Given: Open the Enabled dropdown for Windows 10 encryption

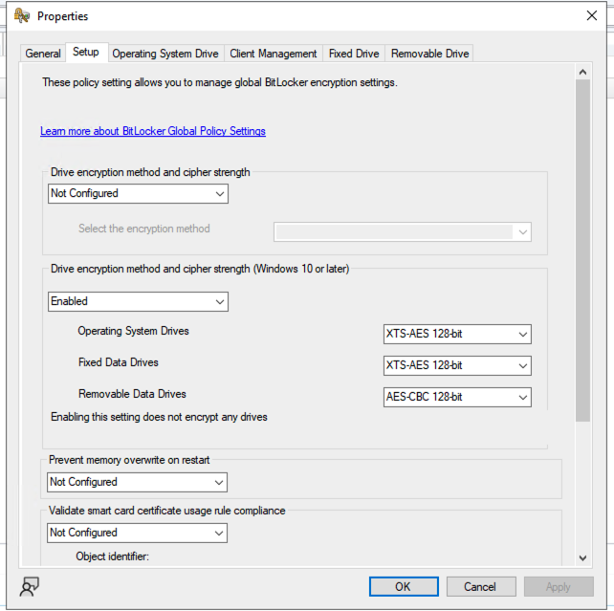Looking at the screenshot, I should click(x=139, y=301).
